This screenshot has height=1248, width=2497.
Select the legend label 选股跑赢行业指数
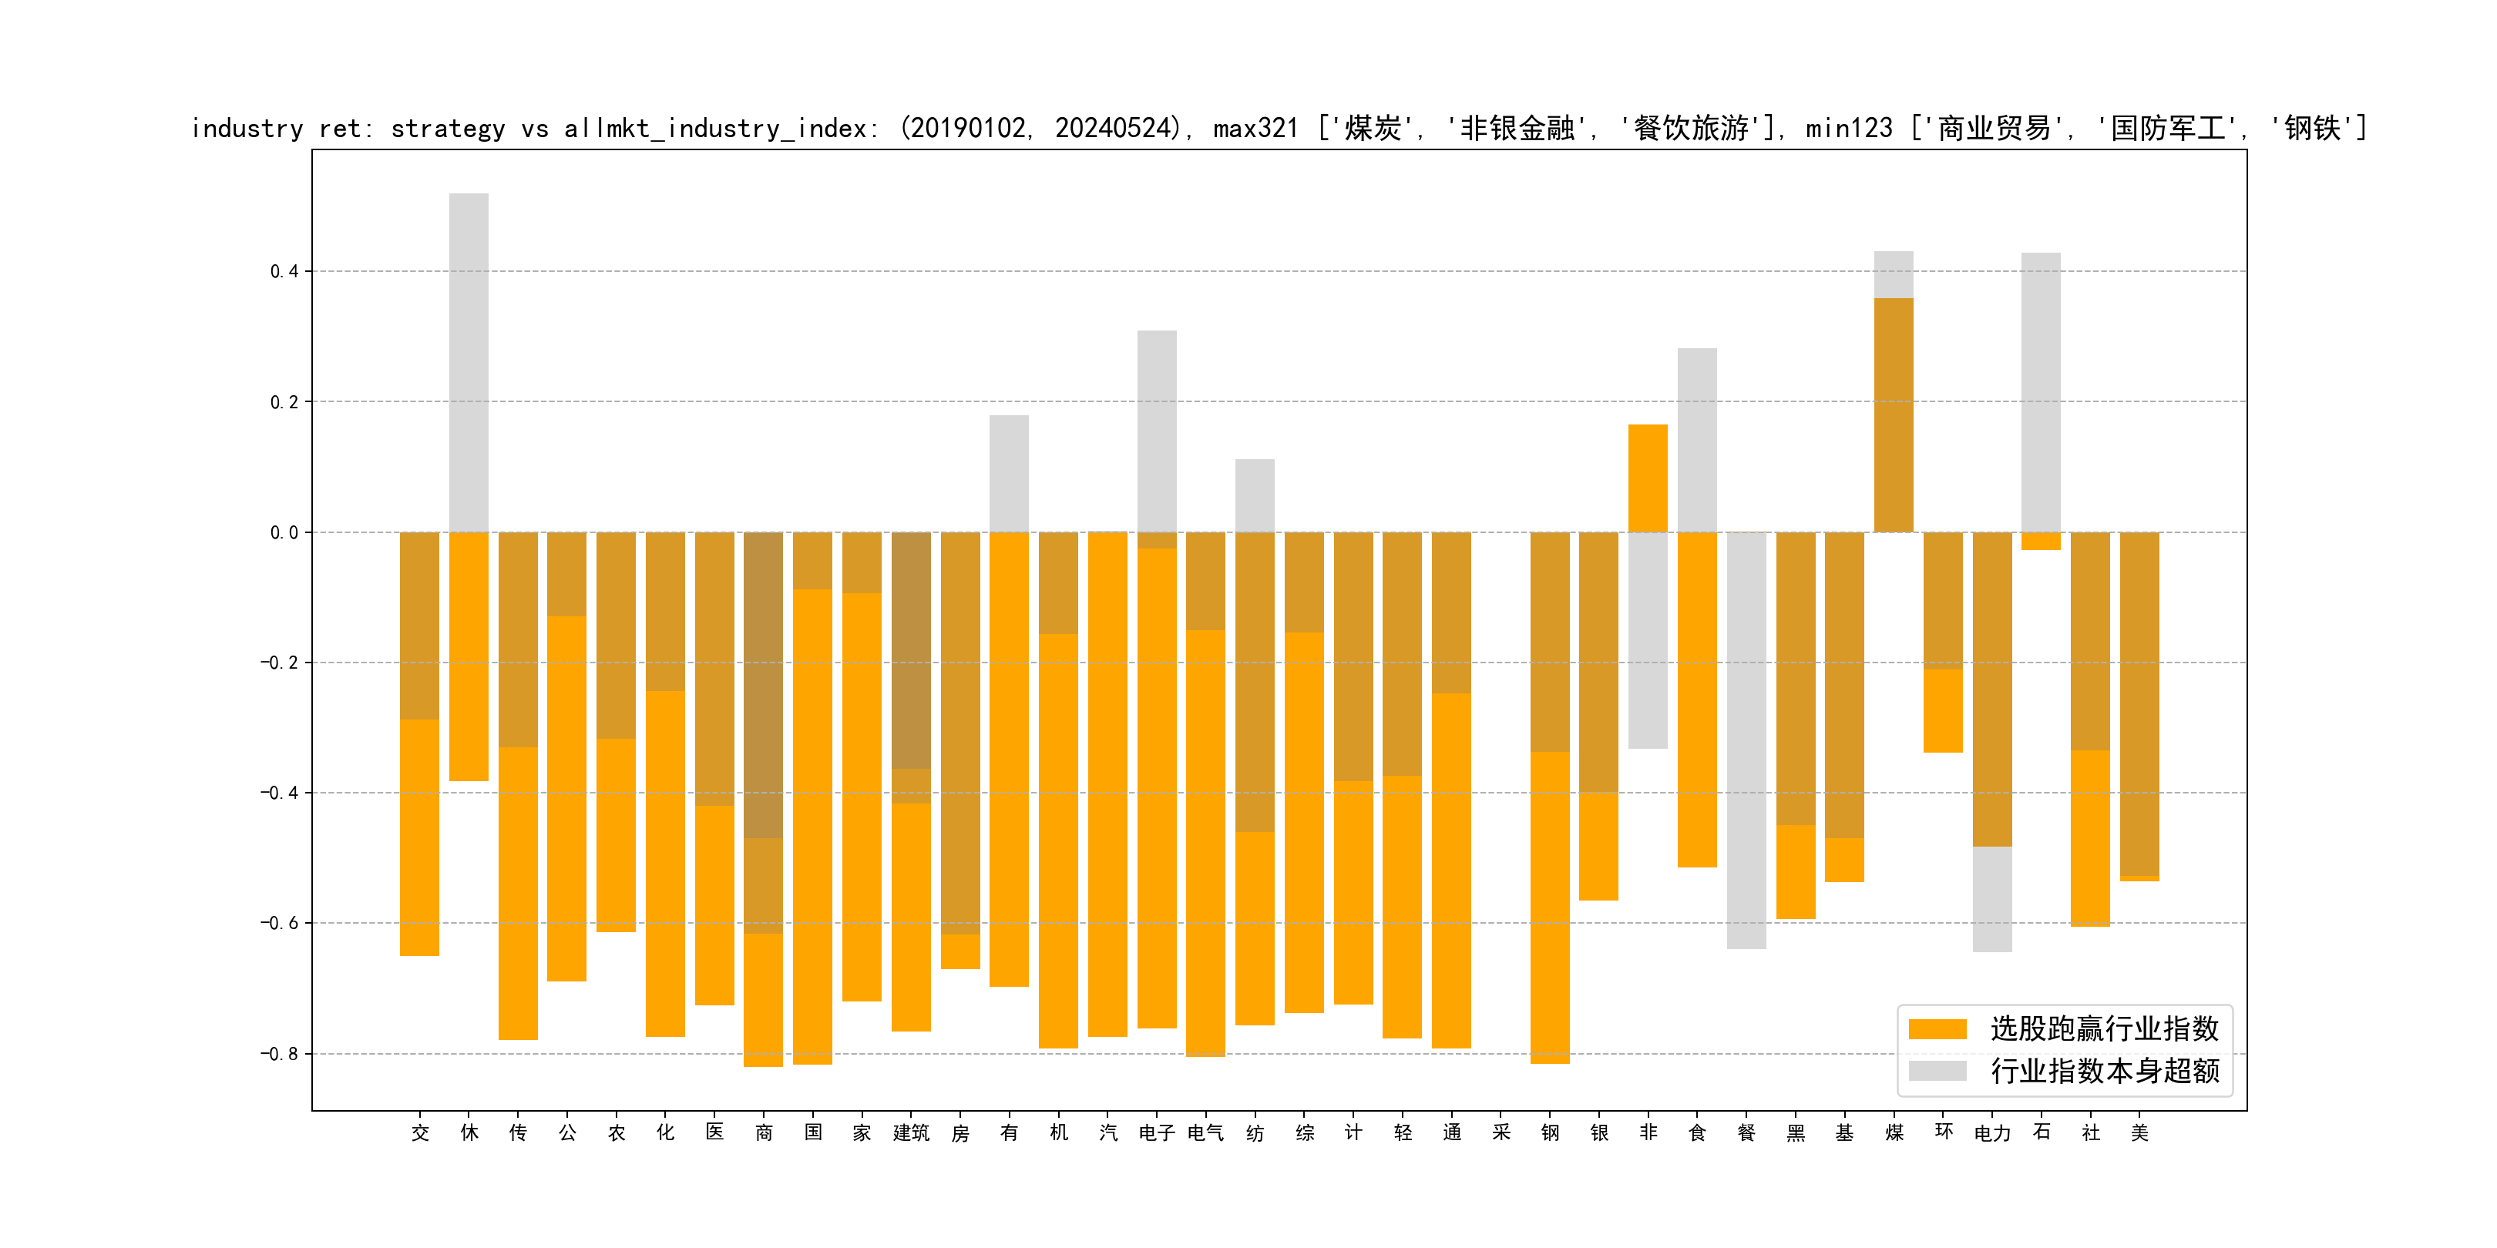click(2105, 1029)
